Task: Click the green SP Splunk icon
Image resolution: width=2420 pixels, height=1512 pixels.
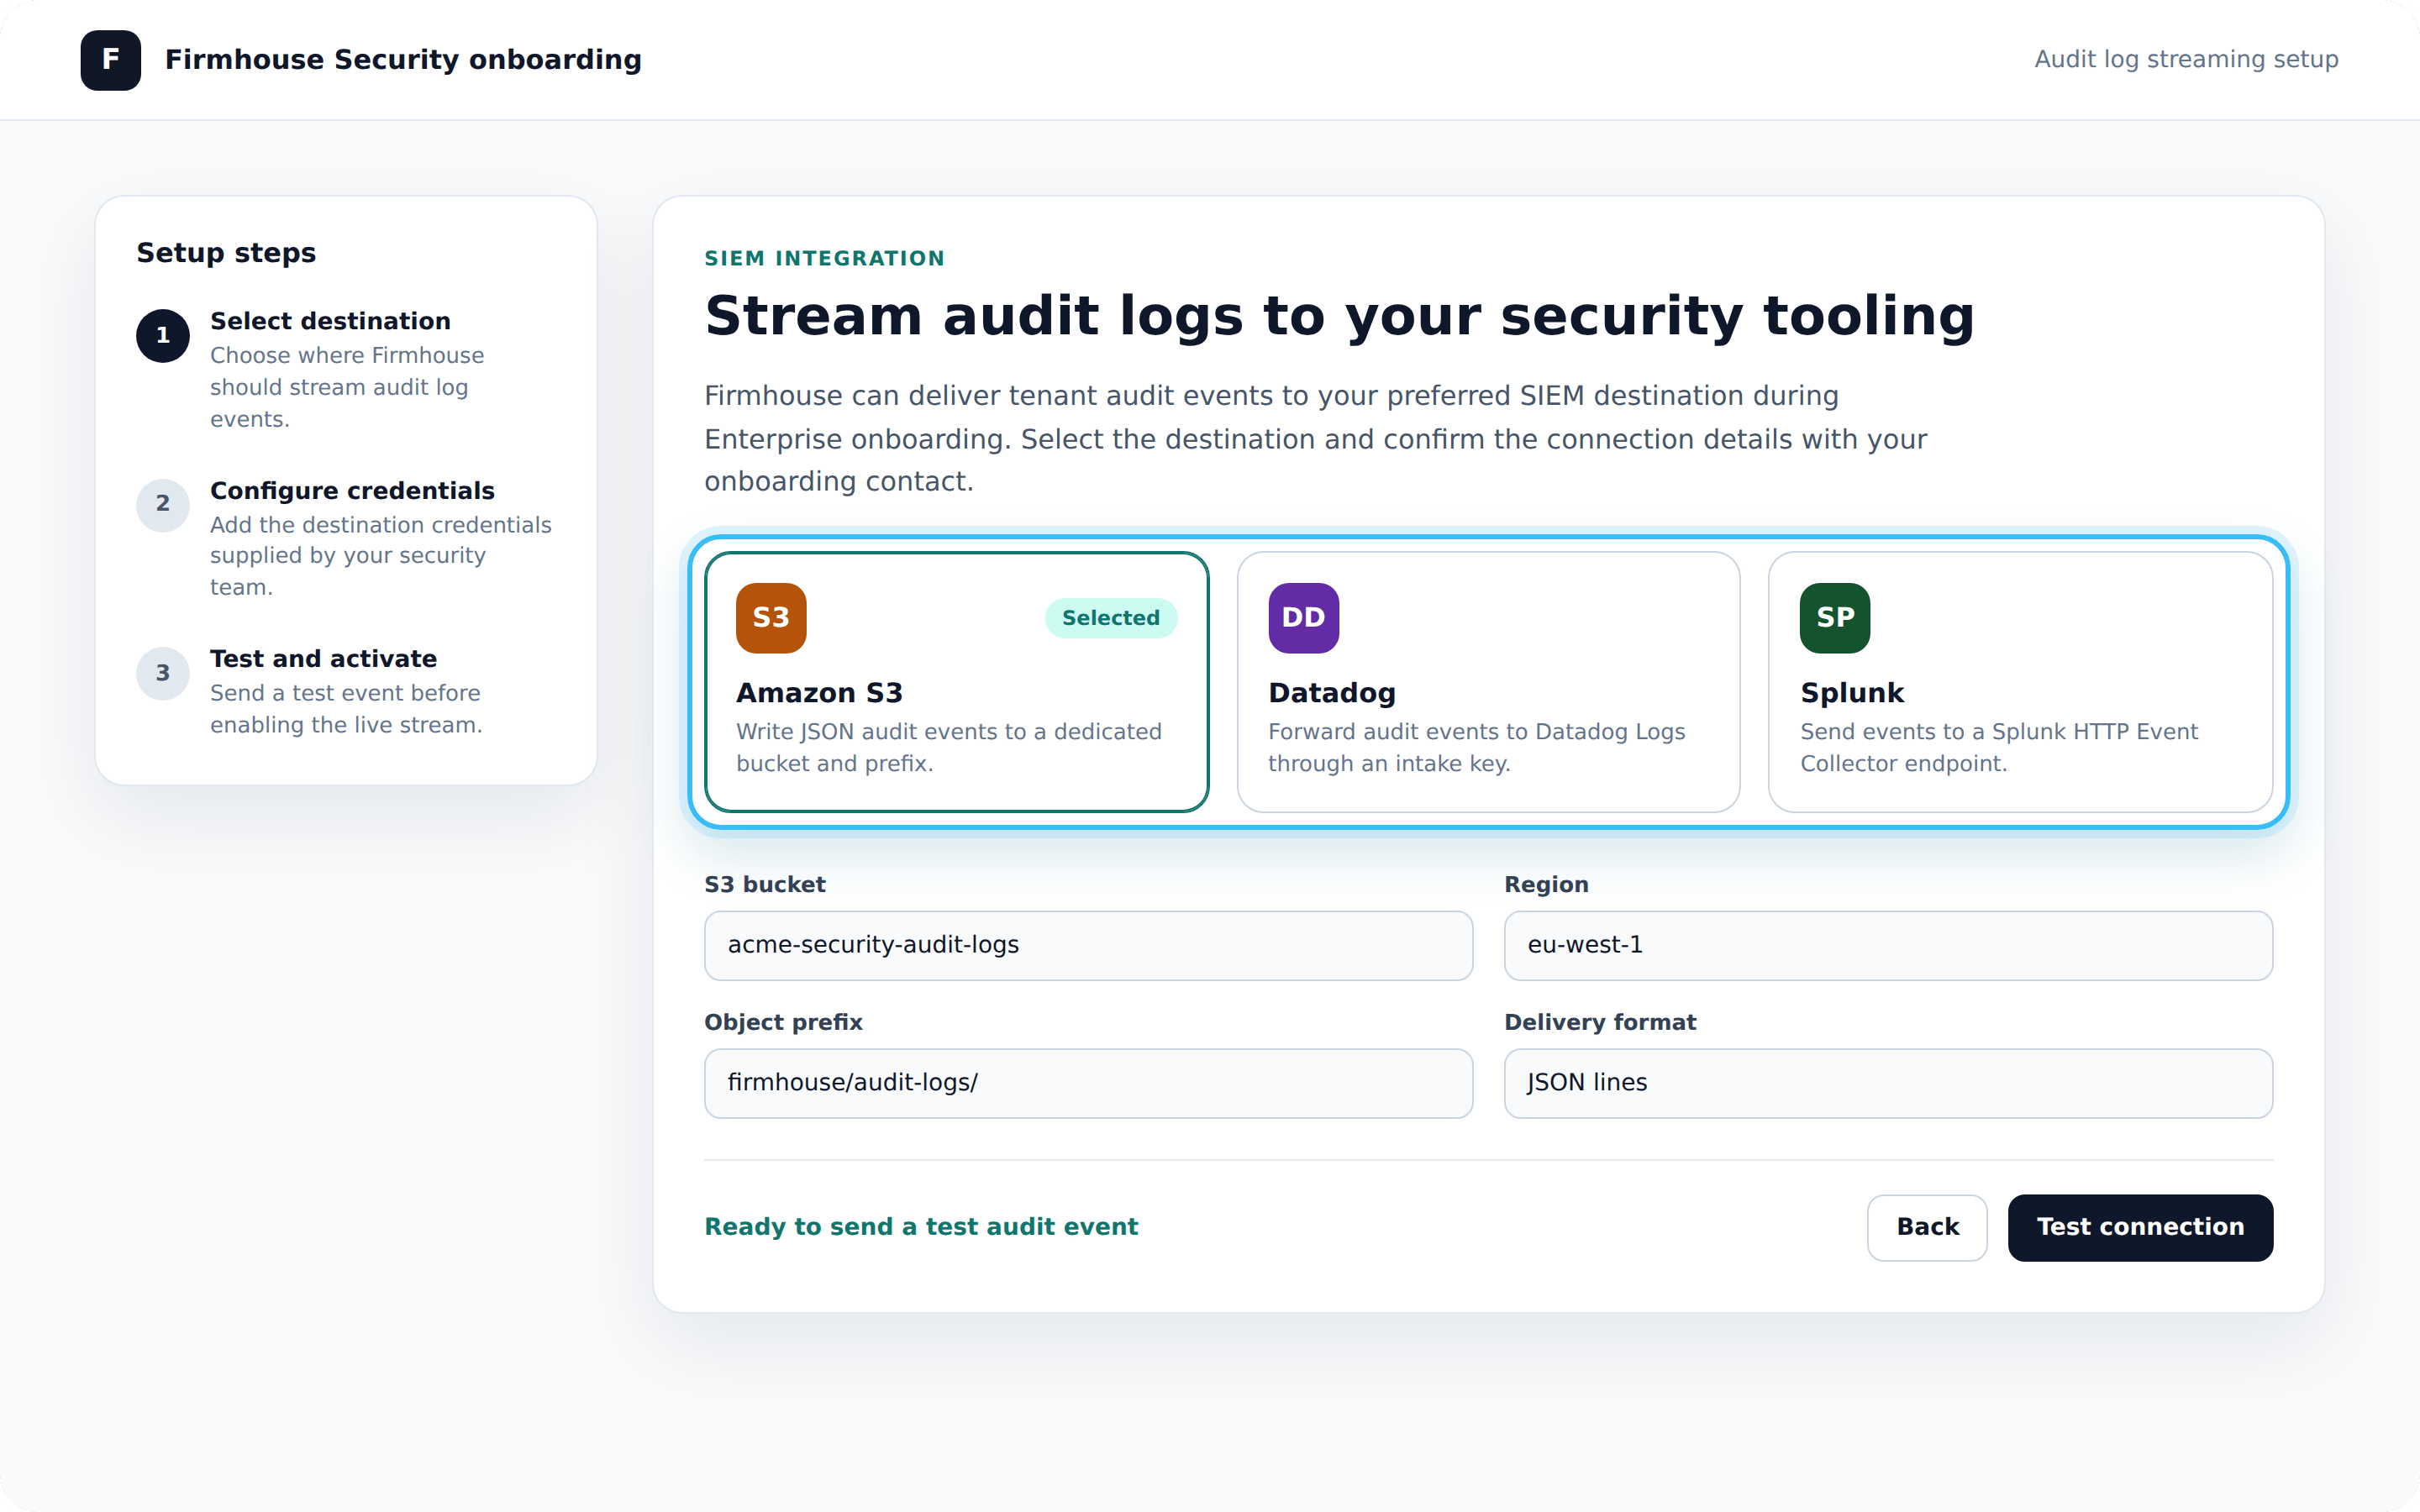Action: (x=1835, y=618)
